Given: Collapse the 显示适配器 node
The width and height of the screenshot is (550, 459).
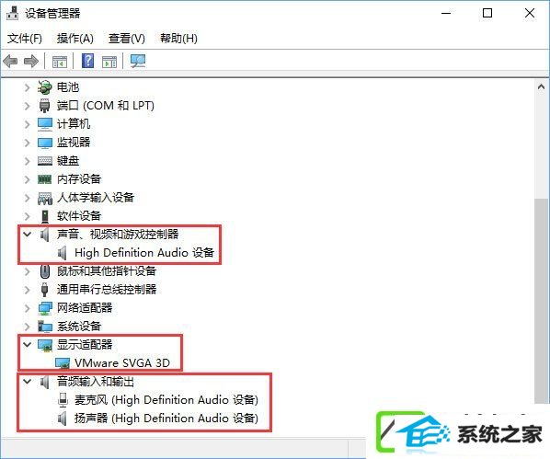Looking at the screenshot, I should pyautogui.click(x=27, y=344).
